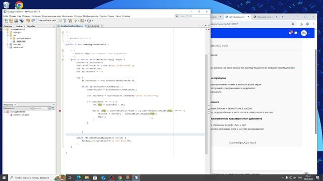
Task: Click the red breakpoint marker in the gutter
Action: [x=60, y=111]
